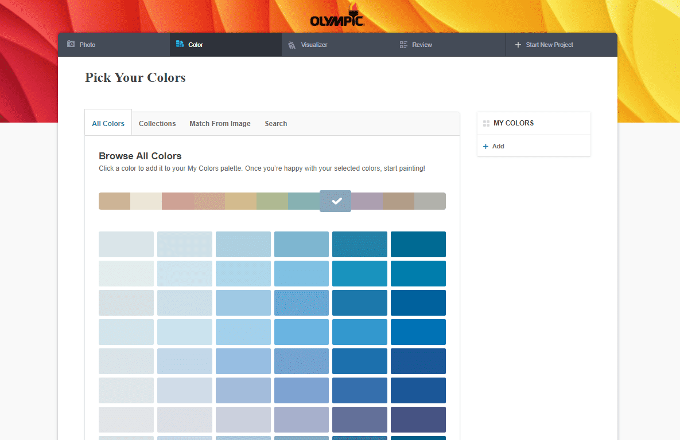Image resolution: width=680 pixels, height=440 pixels.
Task: Select the Color step tab
Action: tap(226, 45)
